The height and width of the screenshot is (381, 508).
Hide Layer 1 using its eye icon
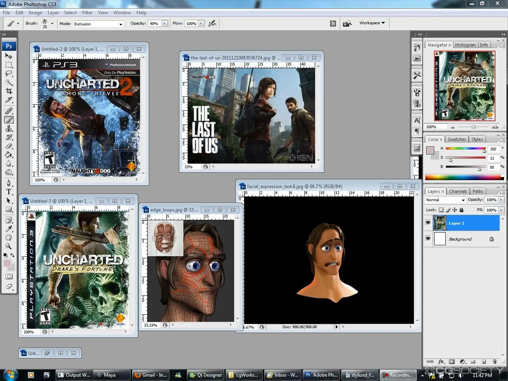click(x=428, y=223)
